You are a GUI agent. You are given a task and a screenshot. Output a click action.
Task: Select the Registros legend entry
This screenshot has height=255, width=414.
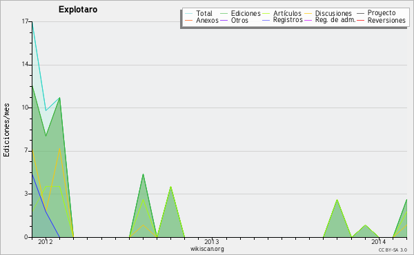click(x=282, y=20)
